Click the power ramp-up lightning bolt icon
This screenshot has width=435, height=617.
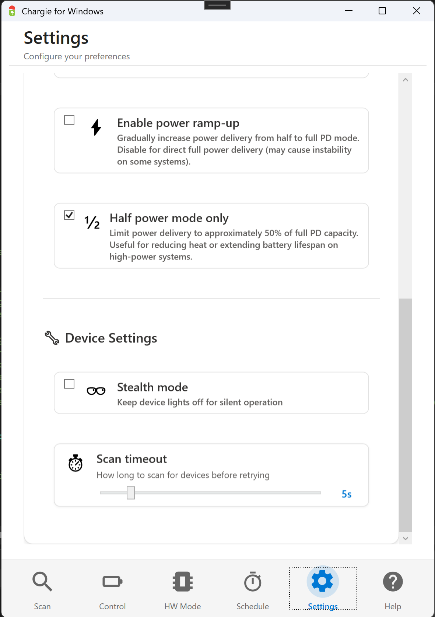coord(96,128)
